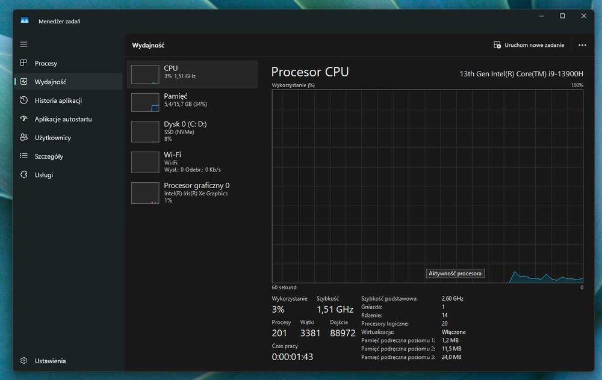Open the Procesy page

69,63
